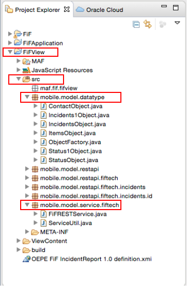Click the Collapse All toolbar icon

click(x=136, y=24)
